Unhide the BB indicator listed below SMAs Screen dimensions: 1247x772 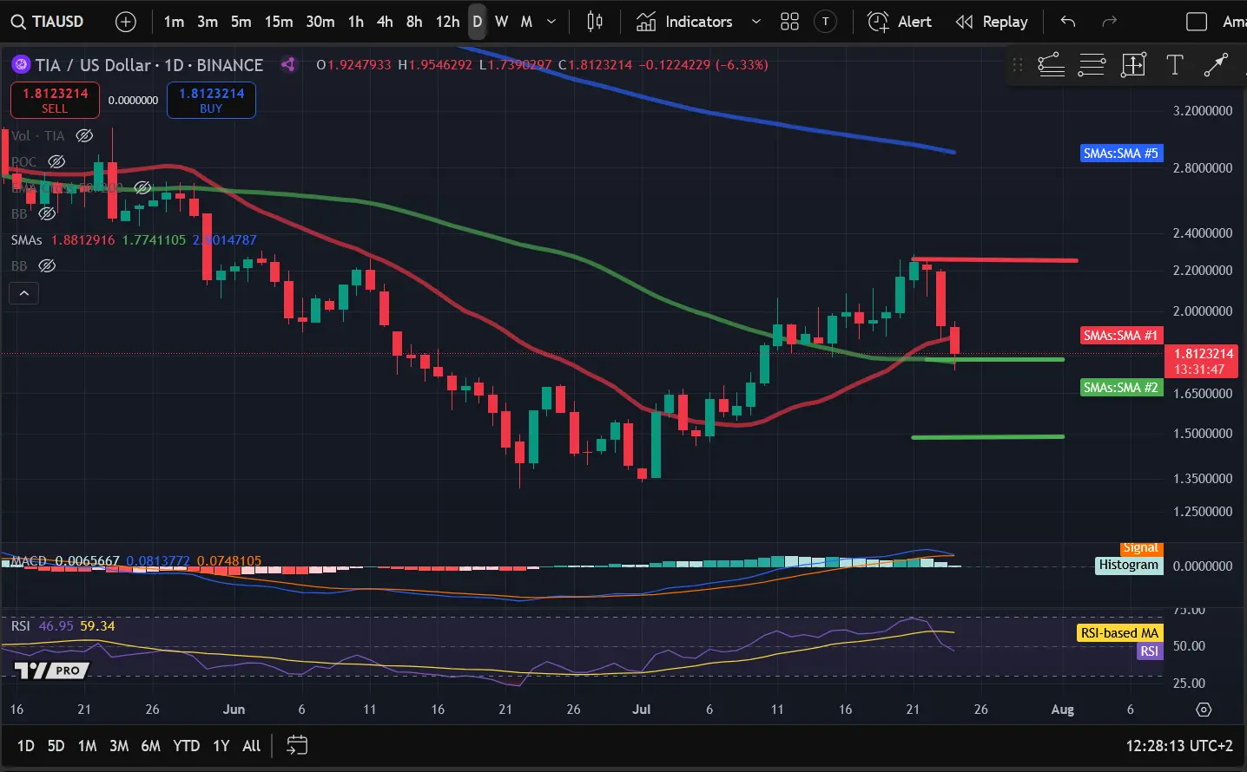click(x=47, y=265)
